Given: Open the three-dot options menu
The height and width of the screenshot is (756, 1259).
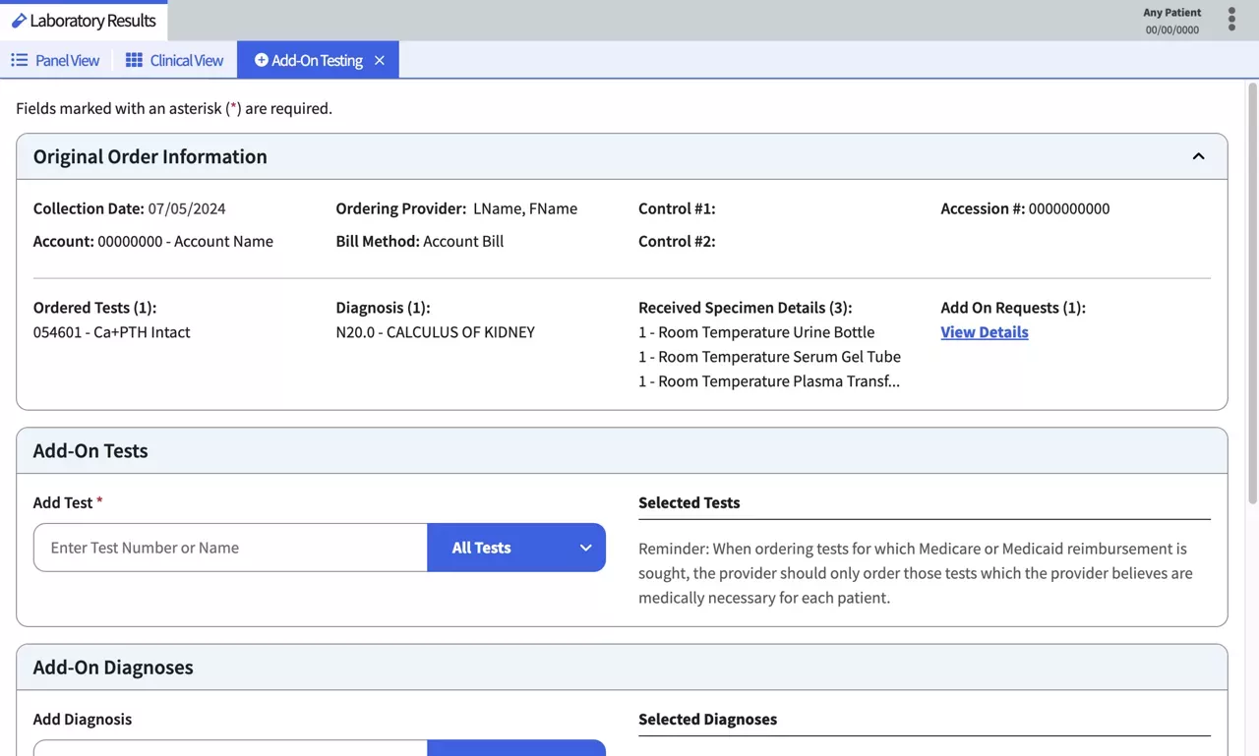Looking at the screenshot, I should (x=1231, y=20).
